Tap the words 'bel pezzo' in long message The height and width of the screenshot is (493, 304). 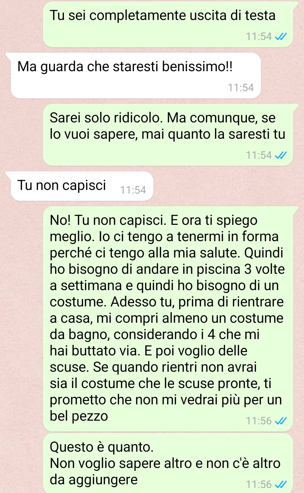point(79,416)
